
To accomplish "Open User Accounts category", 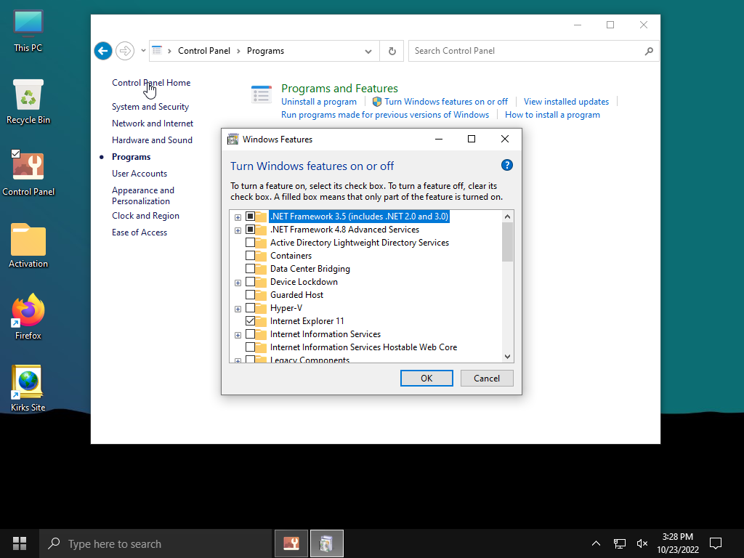I will (x=139, y=174).
